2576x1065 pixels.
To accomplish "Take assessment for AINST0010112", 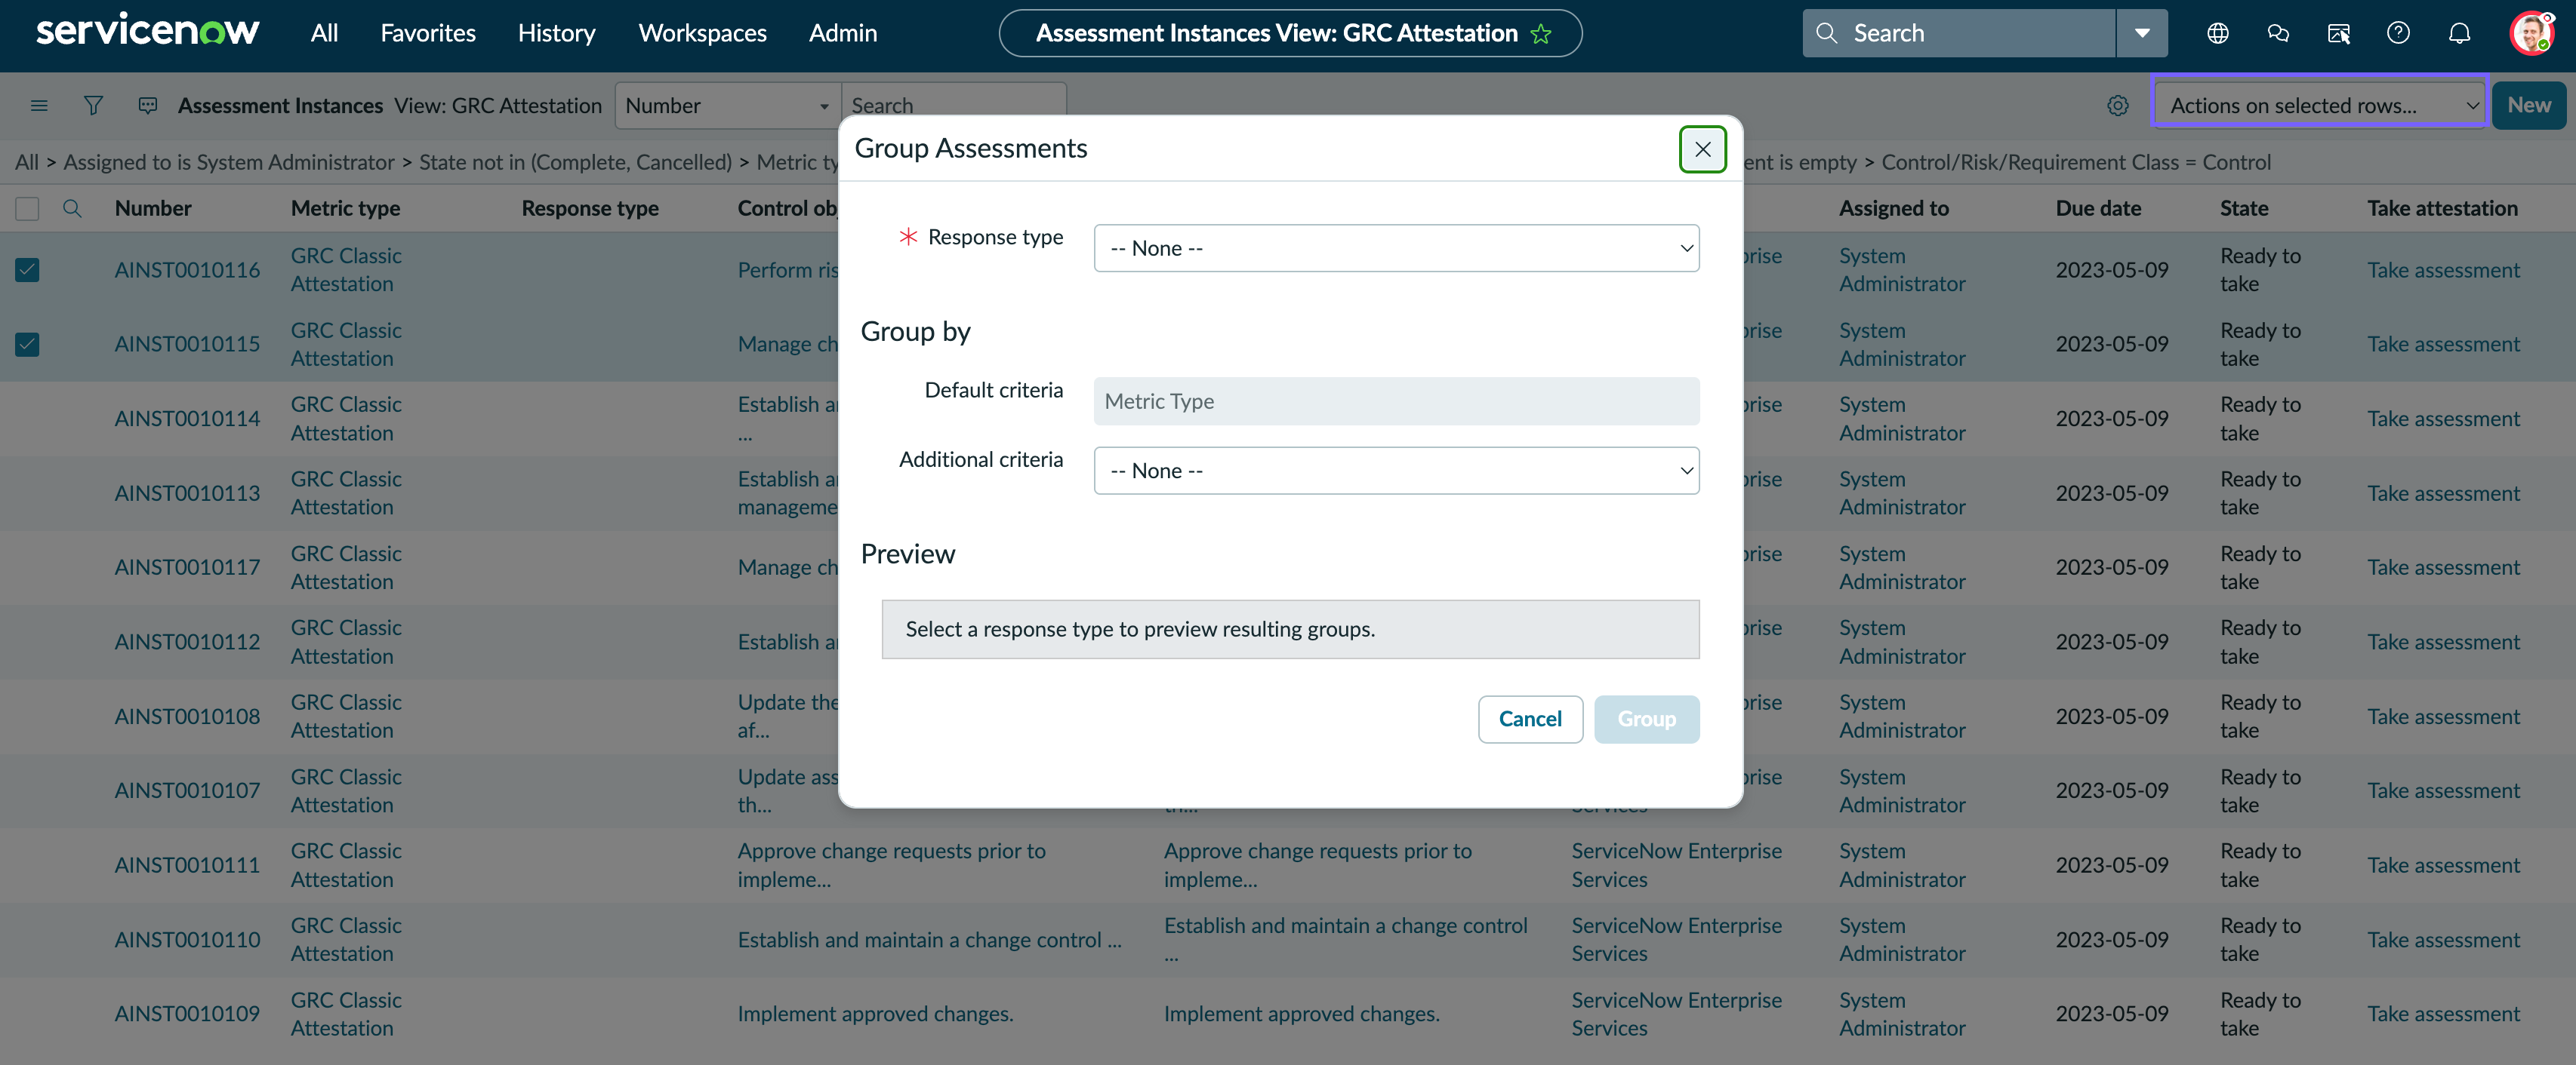I will [x=2443, y=643].
